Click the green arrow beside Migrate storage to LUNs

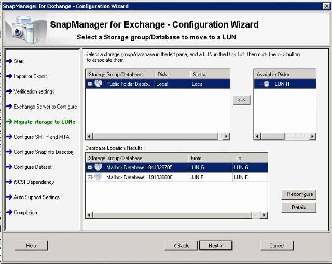point(9,122)
